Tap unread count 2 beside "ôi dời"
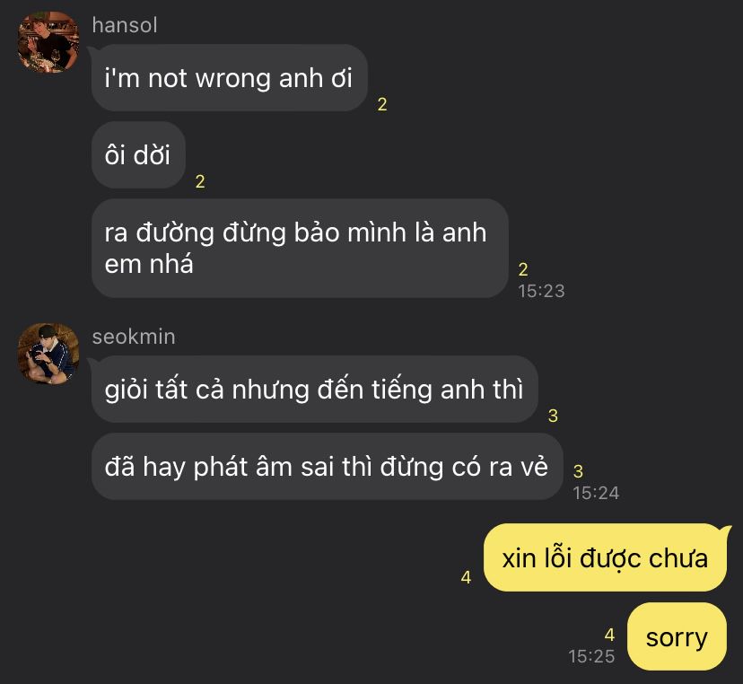This screenshot has width=743, height=684. (x=200, y=181)
